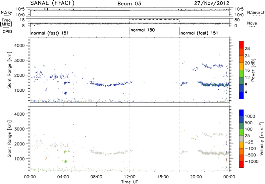Pick the red swatch above 28 dB
Screen dimensions: 265x184
pos(241,45)
